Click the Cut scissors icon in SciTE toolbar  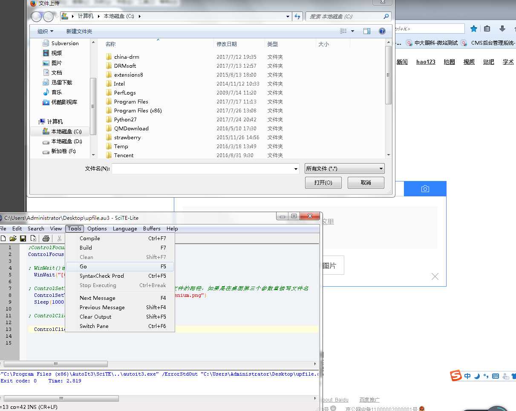click(59, 239)
